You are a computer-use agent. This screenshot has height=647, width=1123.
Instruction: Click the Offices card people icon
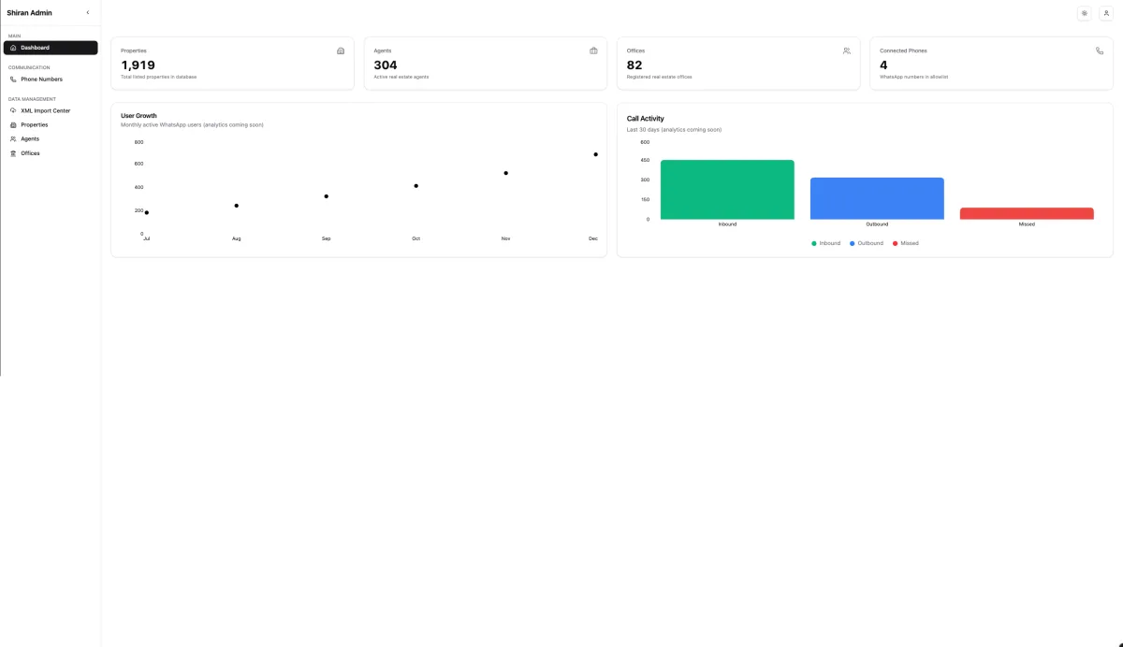(847, 50)
